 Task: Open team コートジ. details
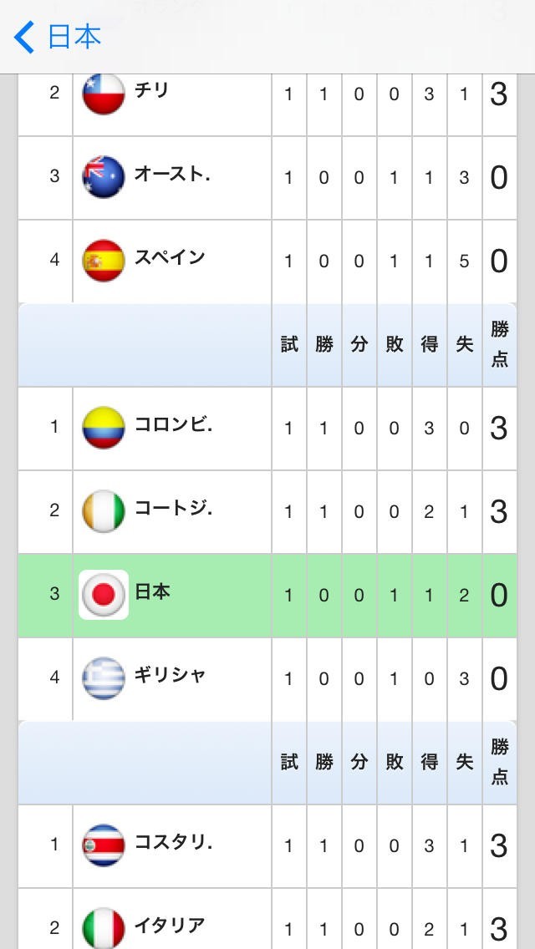173,508
